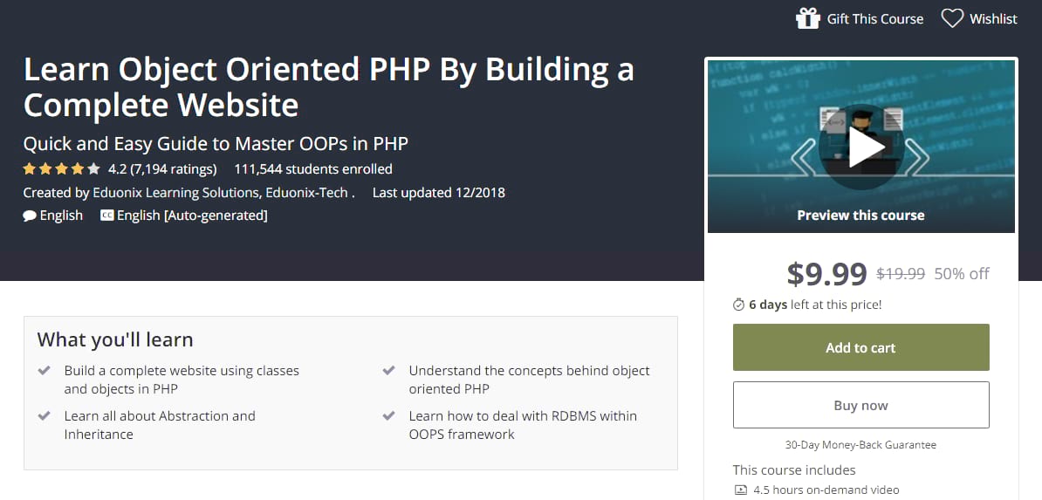Click the gift box icon
1042x500 pixels.
[x=807, y=18]
